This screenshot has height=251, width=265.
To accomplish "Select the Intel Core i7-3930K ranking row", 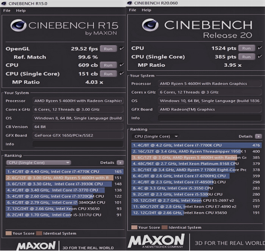I will [65, 184].
